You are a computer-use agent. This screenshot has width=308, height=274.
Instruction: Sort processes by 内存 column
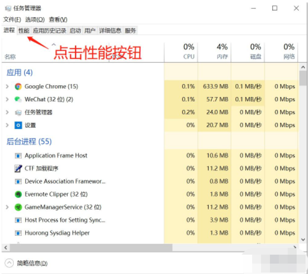click(222, 52)
